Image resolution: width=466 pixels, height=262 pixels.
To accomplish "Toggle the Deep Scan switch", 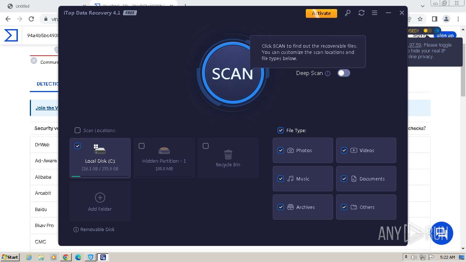I will pos(344,73).
